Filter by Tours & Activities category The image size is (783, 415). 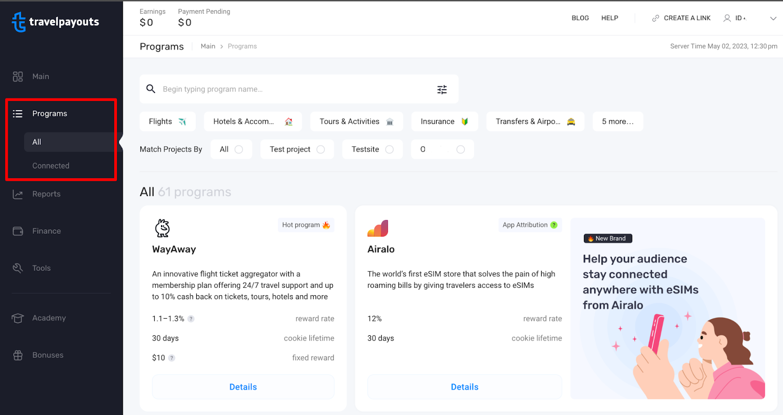click(x=357, y=121)
